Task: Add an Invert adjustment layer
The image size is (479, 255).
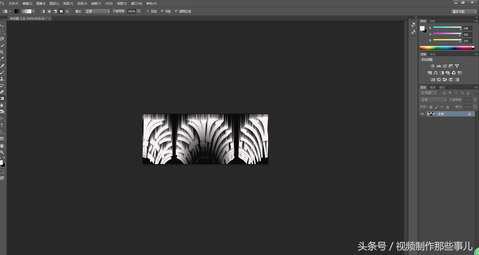Action: (433, 80)
